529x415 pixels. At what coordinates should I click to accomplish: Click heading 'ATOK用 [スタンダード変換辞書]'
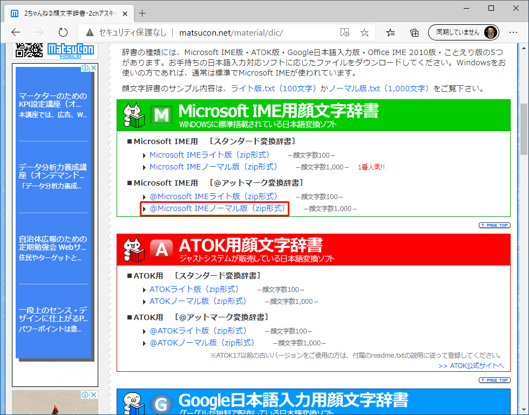[x=194, y=276]
